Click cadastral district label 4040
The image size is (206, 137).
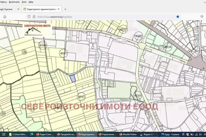coord(43,45)
